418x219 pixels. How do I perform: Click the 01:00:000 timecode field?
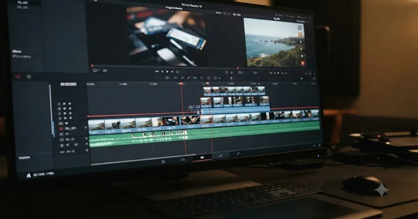tap(68, 84)
